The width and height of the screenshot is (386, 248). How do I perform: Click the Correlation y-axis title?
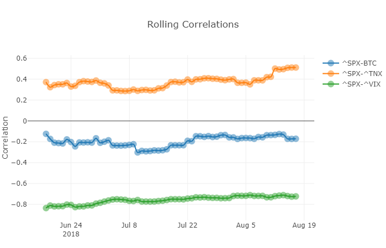6,137
